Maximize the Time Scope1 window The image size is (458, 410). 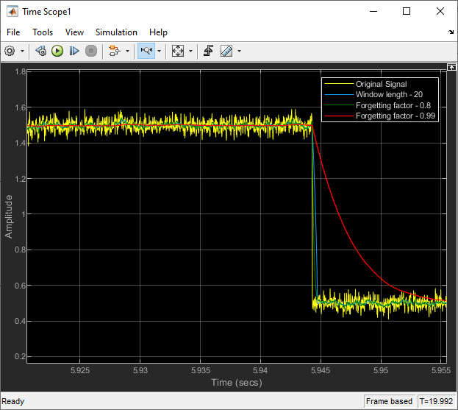(407, 11)
